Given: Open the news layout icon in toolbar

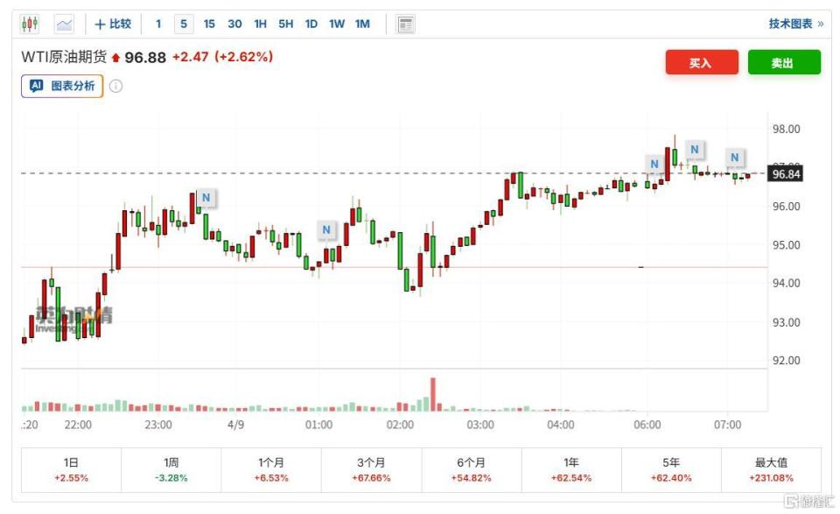Looking at the screenshot, I should point(405,24).
